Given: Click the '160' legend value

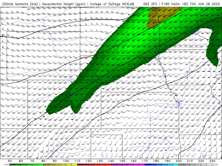Looking at the screenshot, I should pyautogui.click(x=133, y=161).
